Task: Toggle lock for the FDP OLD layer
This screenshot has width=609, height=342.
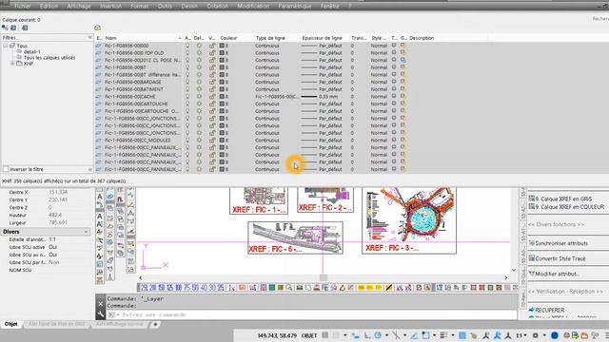Action: coord(212,53)
